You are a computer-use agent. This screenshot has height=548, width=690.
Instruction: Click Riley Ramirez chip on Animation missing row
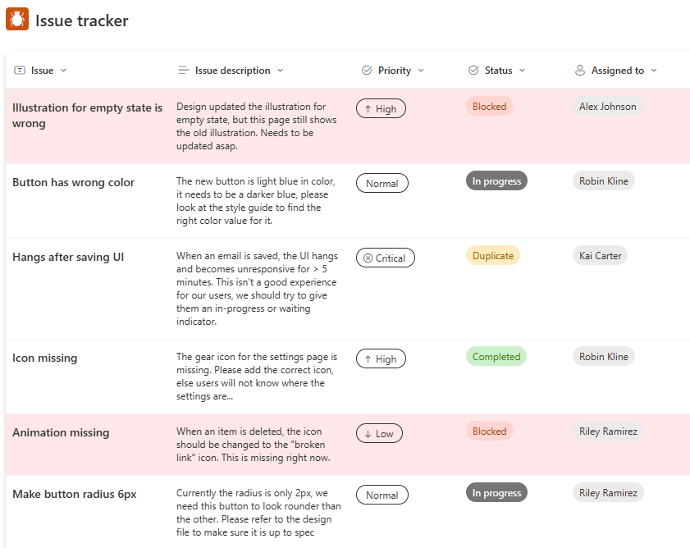pos(608,431)
